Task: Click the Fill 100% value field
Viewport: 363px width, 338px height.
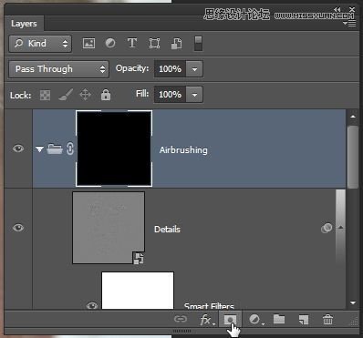Action: point(170,95)
